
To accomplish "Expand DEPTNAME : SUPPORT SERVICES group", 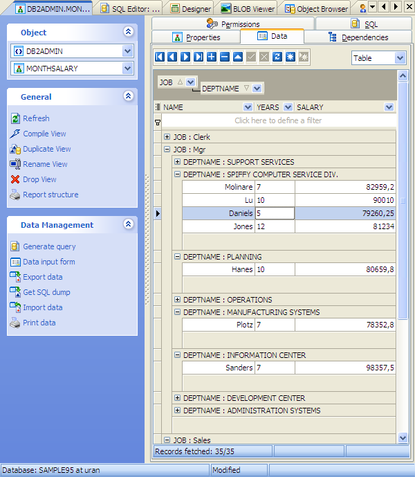I will click(177, 162).
